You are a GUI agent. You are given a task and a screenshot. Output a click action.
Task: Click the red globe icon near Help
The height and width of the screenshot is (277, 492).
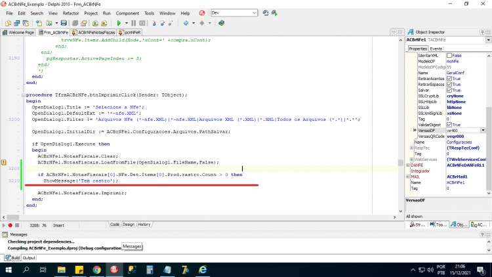[x=202, y=13]
